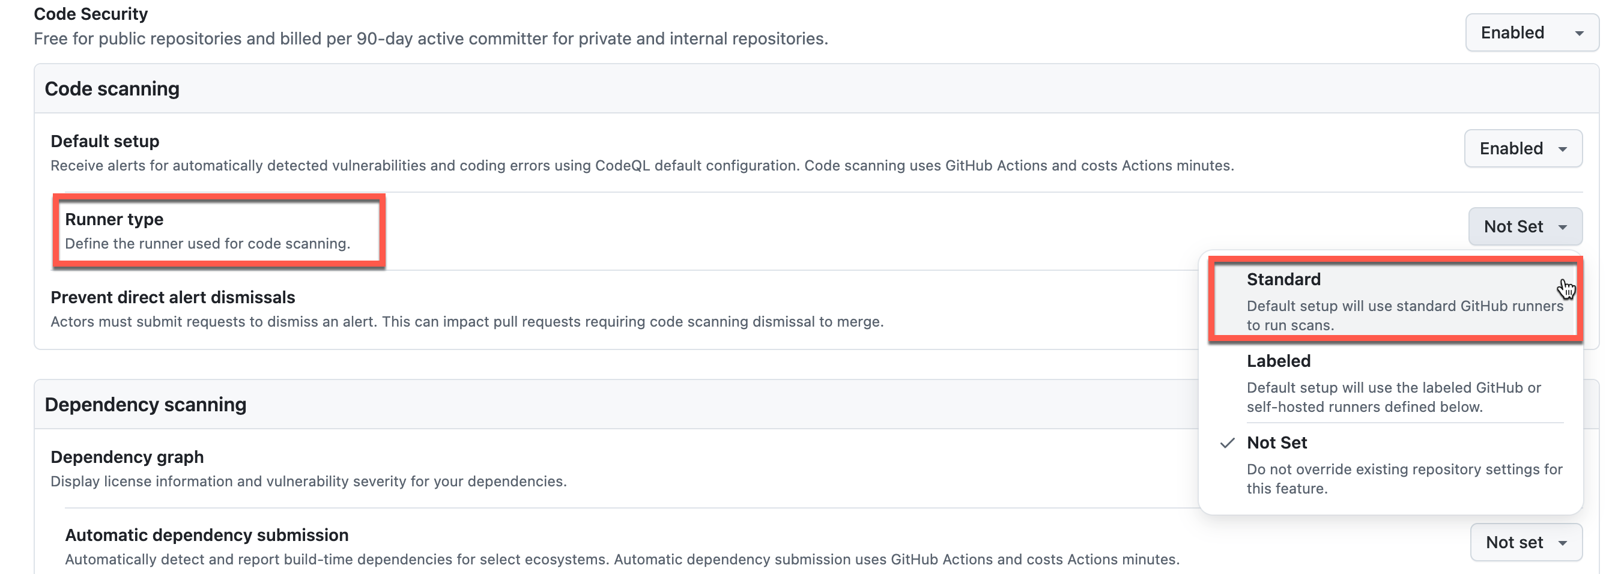
Task: Open the Code Security Enabled dropdown
Action: (1532, 33)
